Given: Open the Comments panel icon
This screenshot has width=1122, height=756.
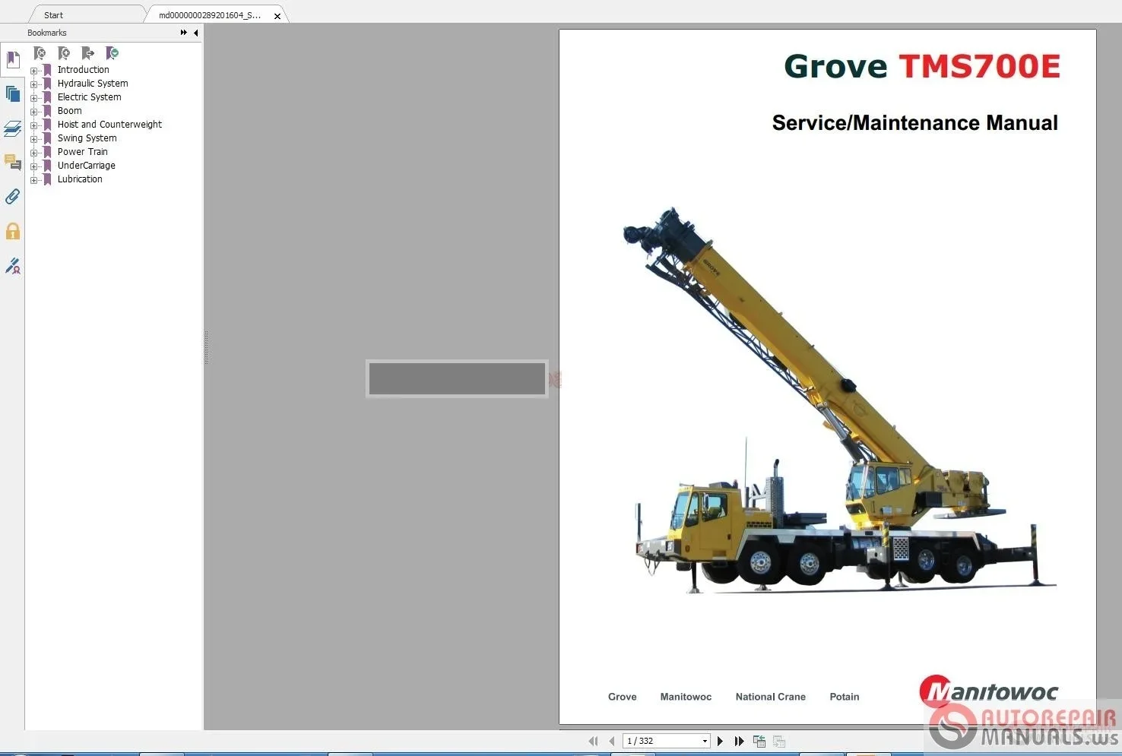Looking at the screenshot, I should (13, 163).
